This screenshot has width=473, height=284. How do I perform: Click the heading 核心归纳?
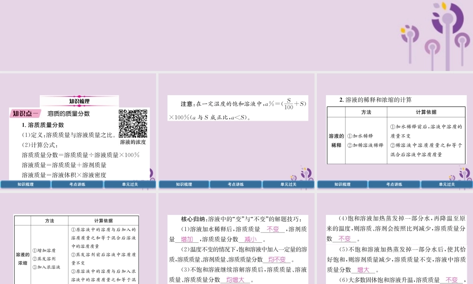(x=193, y=219)
